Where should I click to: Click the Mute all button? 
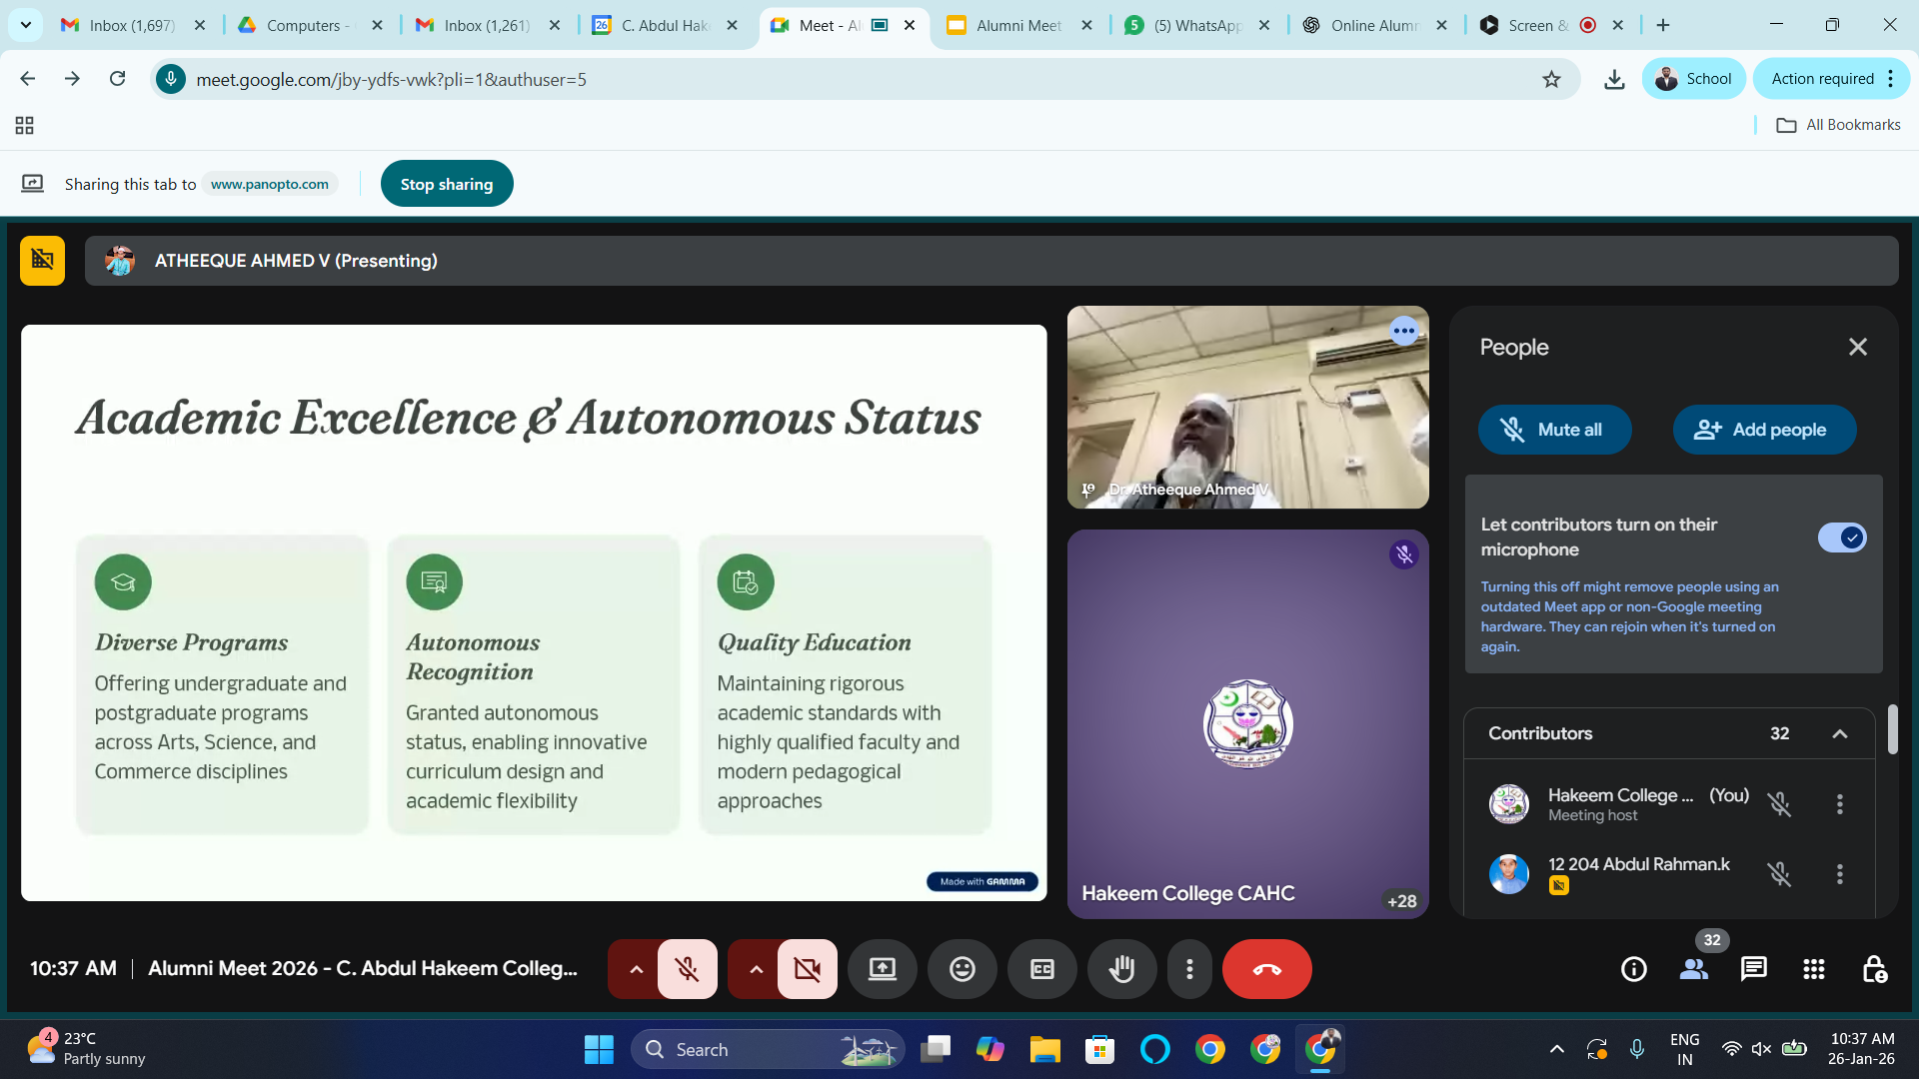(x=1554, y=430)
